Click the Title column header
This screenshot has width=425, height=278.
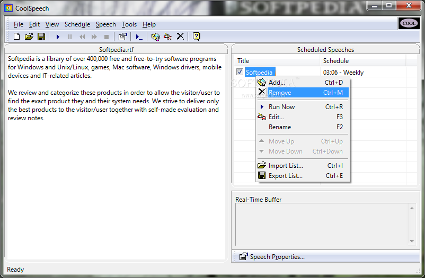277,61
